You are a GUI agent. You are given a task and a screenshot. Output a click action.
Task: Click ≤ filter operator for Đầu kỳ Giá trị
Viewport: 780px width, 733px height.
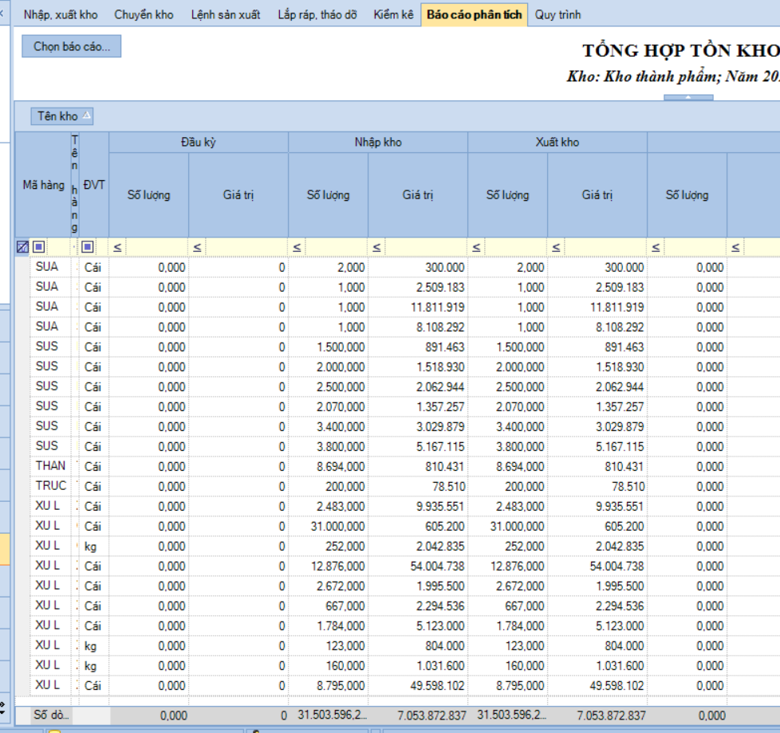197,247
